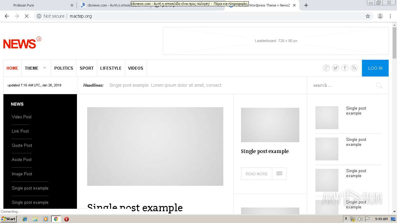The height and width of the screenshot is (223, 397).
Task: Click the search magnifier icon
Action: pyautogui.click(x=379, y=85)
